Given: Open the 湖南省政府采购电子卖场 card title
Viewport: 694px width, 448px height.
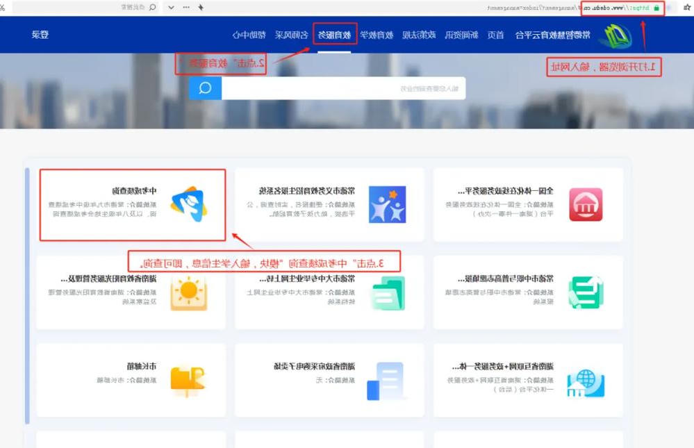Looking at the screenshot, I should click(314, 367).
